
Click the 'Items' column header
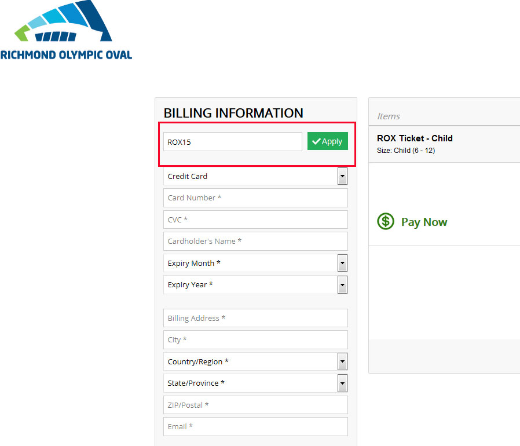tap(389, 116)
